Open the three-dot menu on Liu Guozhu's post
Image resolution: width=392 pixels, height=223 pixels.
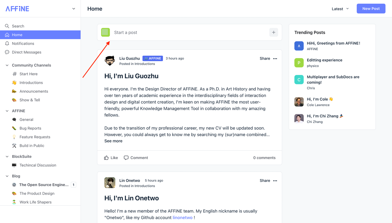[x=275, y=58]
